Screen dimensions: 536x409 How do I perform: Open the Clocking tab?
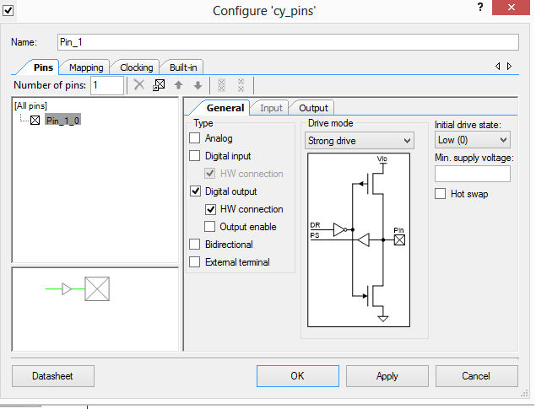[137, 67]
